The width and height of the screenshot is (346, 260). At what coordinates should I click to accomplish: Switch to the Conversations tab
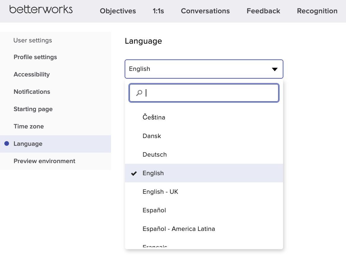pyautogui.click(x=205, y=11)
